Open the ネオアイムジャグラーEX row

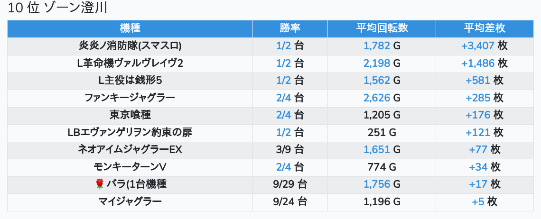pos(130,150)
